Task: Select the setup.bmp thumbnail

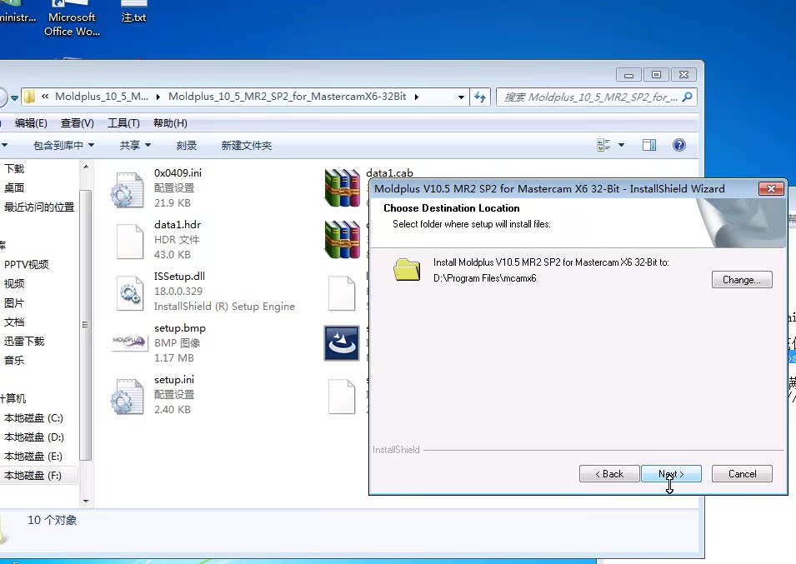Action: pos(129,341)
